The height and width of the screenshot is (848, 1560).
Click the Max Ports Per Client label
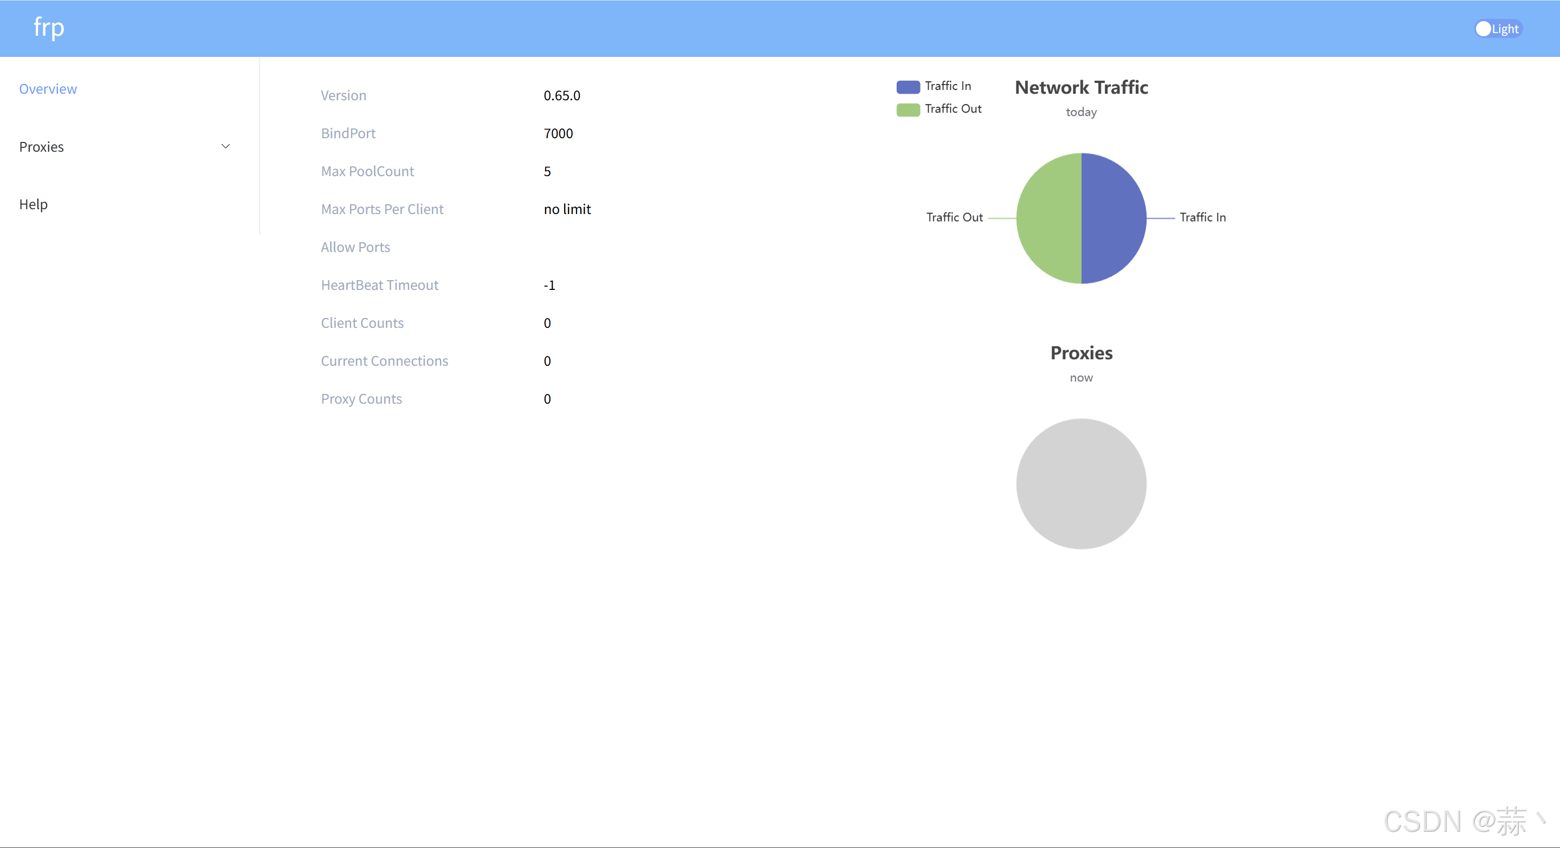(382, 210)
